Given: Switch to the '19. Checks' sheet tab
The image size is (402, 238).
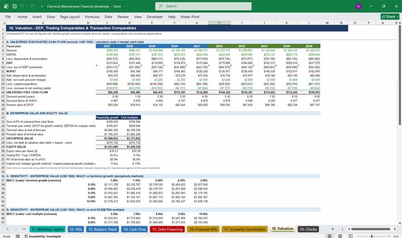Looking at the screenshot, I should tap(308, 229).
